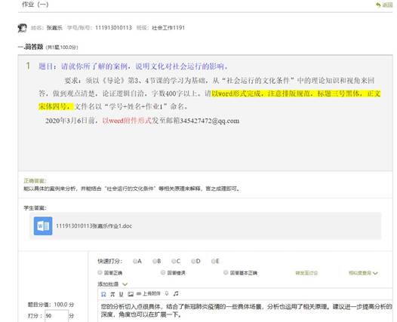
Task: Click the 返回 link
Action: 387,5
